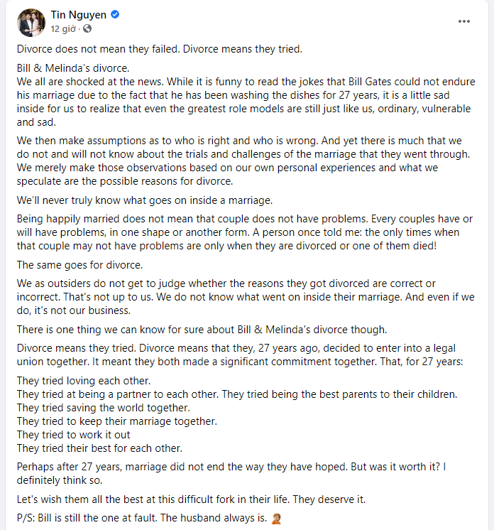Click the facepalm emoji ending the post
Screen dimensions: 494x530
(276, 519)
